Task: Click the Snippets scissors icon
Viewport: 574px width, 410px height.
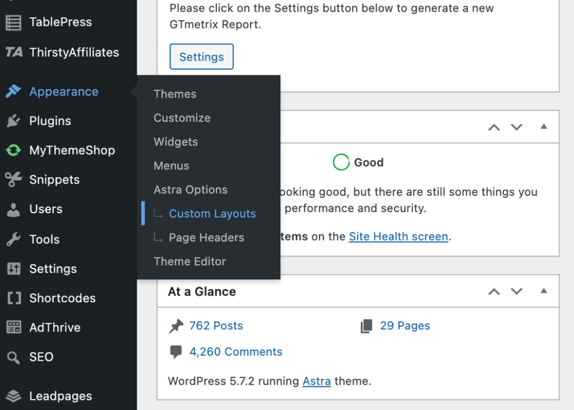Action: [x=13, y=179]
